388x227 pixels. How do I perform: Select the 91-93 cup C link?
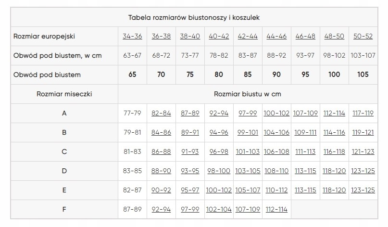click(x=190, y=152)
